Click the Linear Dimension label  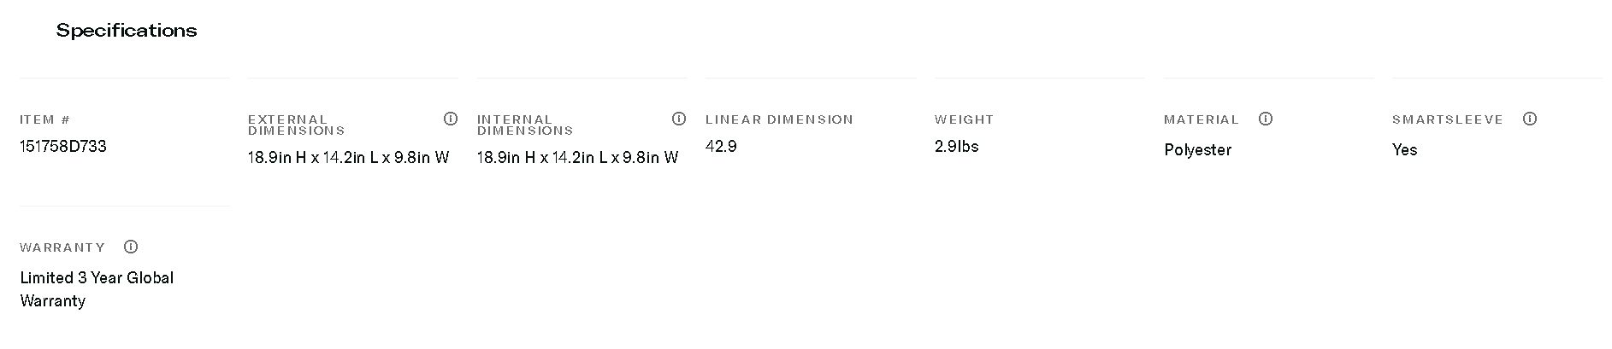pos(779,119)
